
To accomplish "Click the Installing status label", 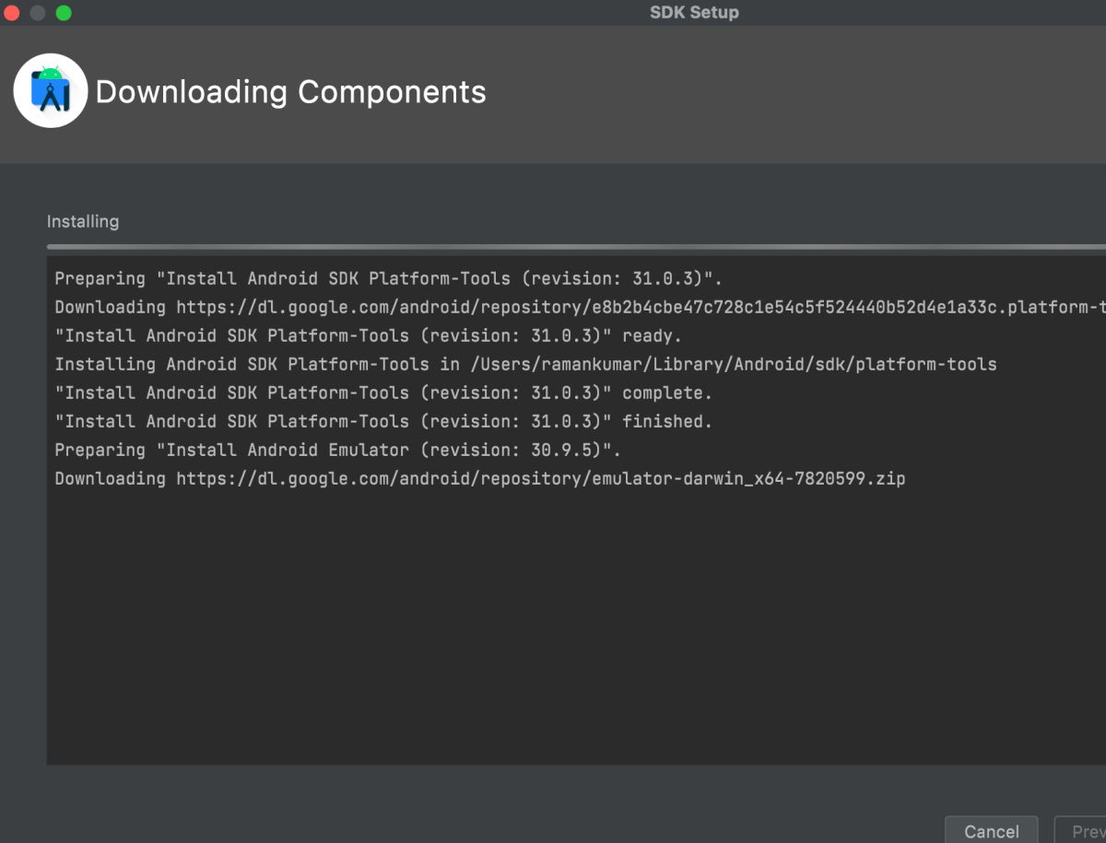I will (x=83, y=221).
